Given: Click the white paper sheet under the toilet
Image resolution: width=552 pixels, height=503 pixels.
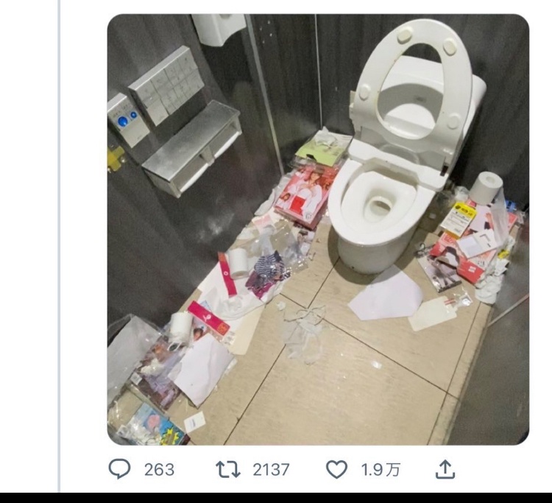Looking at the screenshot, I should tap(387, 294).
